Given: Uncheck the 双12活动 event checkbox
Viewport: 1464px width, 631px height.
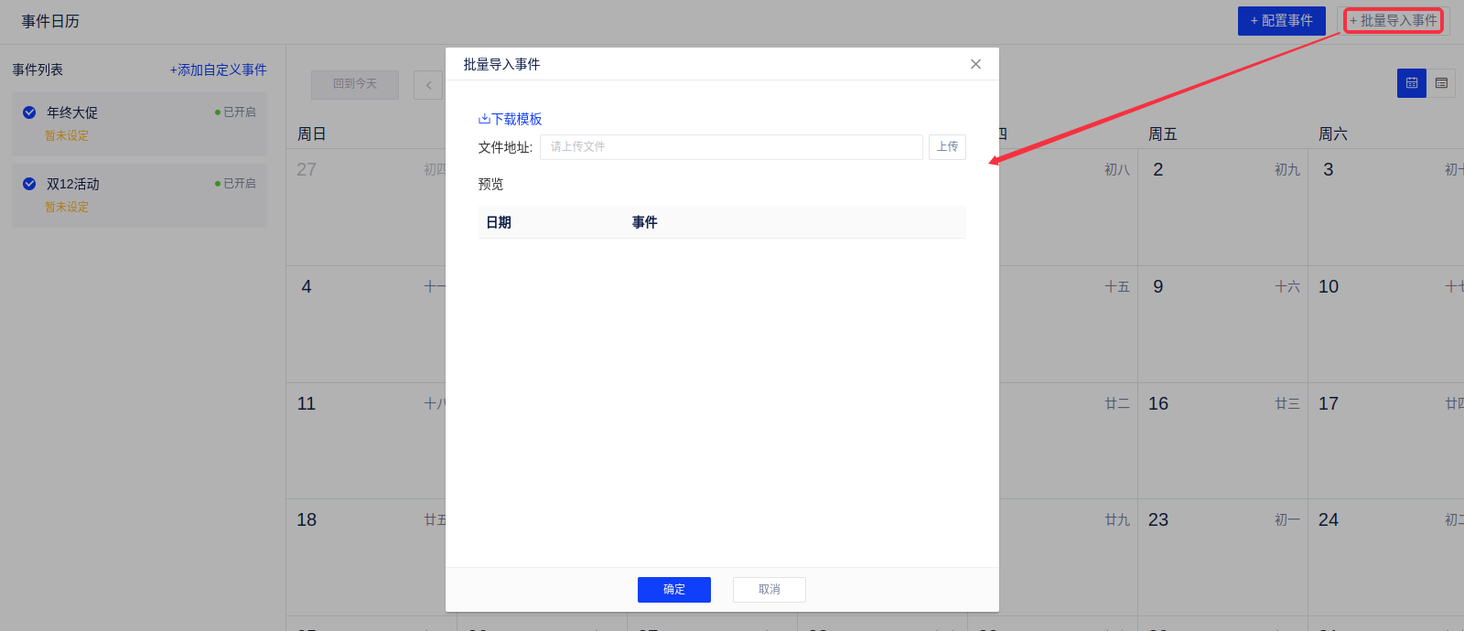Looking at the screenshot, I should (29, 184).
